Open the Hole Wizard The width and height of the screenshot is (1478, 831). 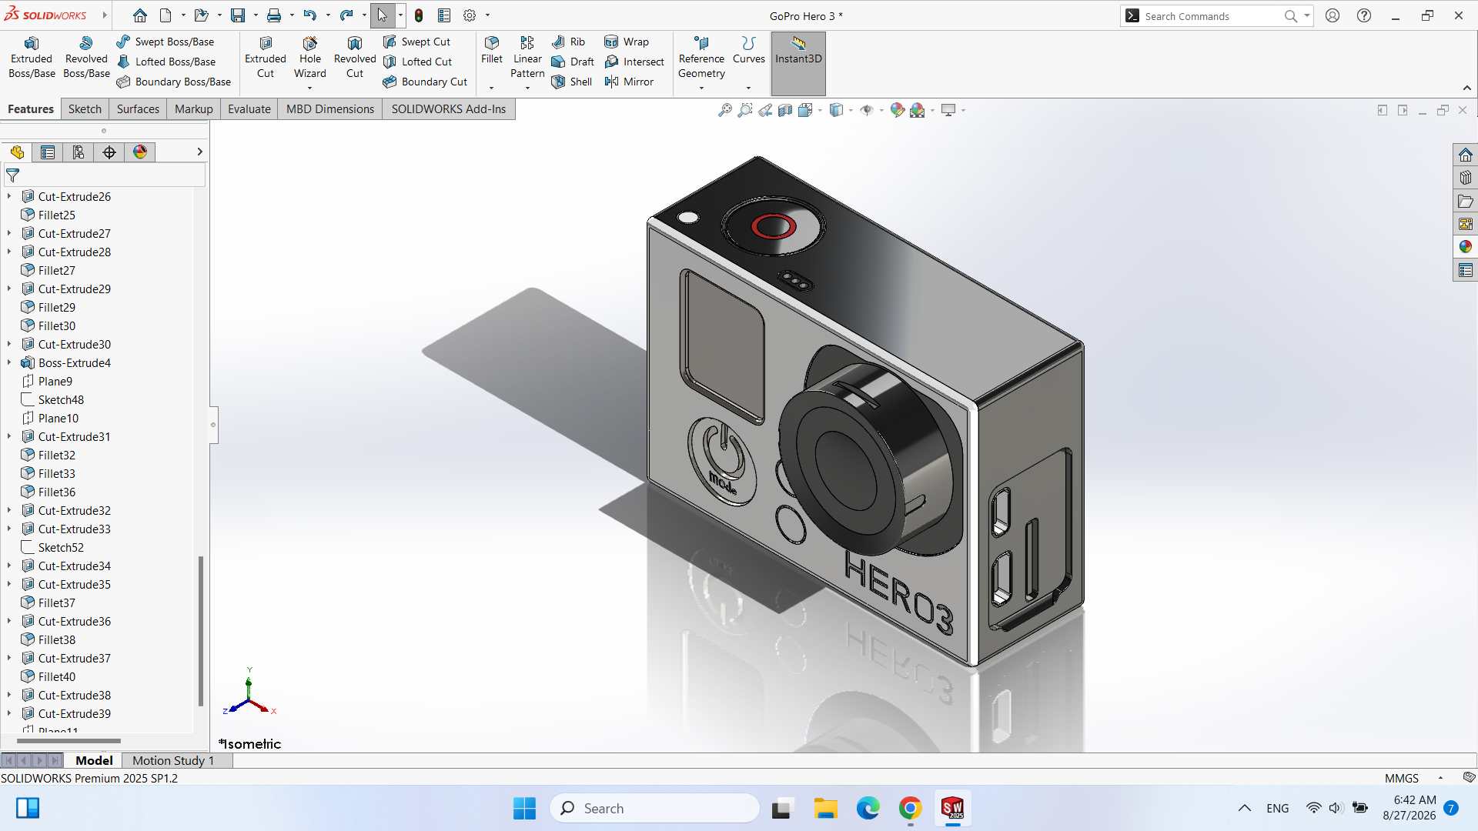pyautogui.click(x=310, y=58)
